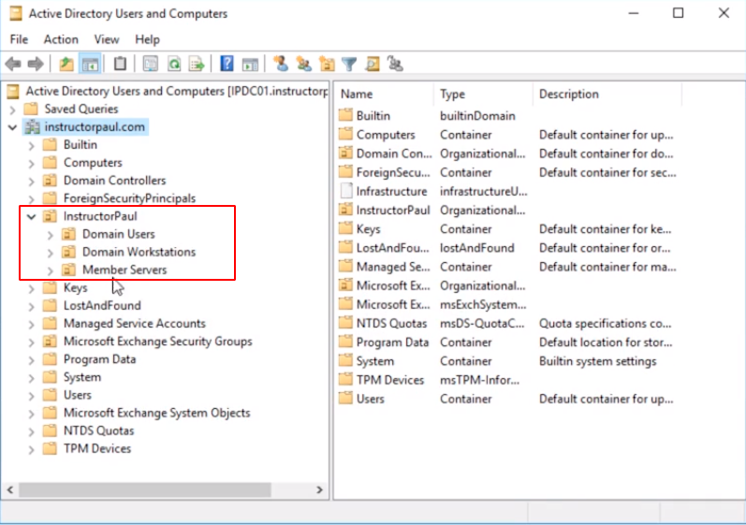Open the View menu
Viewport: 746px width, 525px height.
[107, 39]
